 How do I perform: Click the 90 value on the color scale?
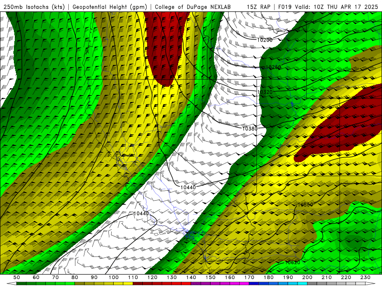94,277
